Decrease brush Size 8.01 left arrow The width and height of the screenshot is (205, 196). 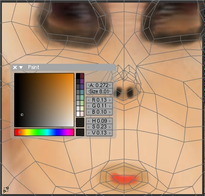click(88, 91)
